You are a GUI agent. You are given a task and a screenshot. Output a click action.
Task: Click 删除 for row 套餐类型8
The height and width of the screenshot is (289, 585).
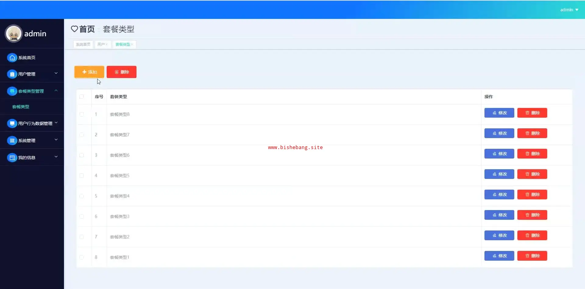[532, 113]
